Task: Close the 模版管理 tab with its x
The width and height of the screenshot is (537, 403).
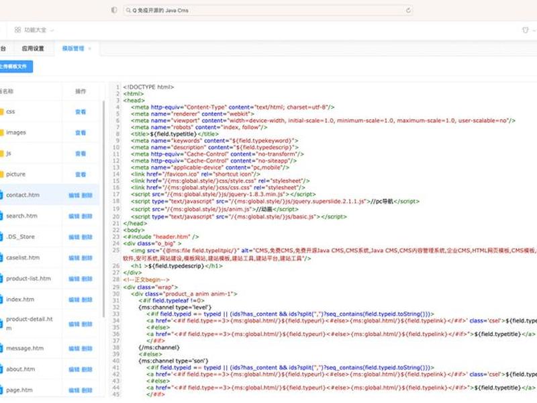Action: (x=90, y=48)
